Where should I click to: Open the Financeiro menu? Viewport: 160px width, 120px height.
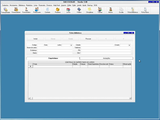(x=42, y=5)
